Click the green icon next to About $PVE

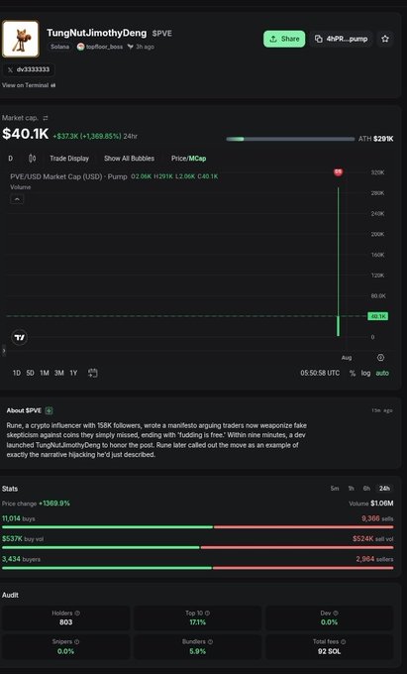pos(49,410)
